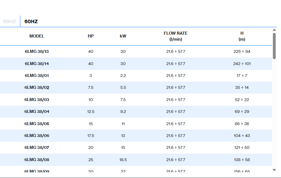This screenshot has width=281, height=178.
Task: Select the 6LMG 38/05 model
Action: (x=37, y=124)
